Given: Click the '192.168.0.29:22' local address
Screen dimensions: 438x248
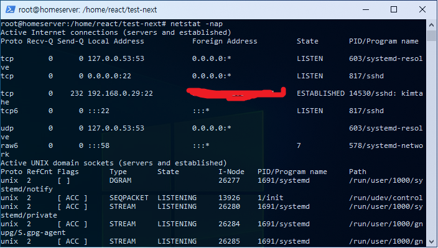Looking at the screenshot, I should click(x=120, y=93).
